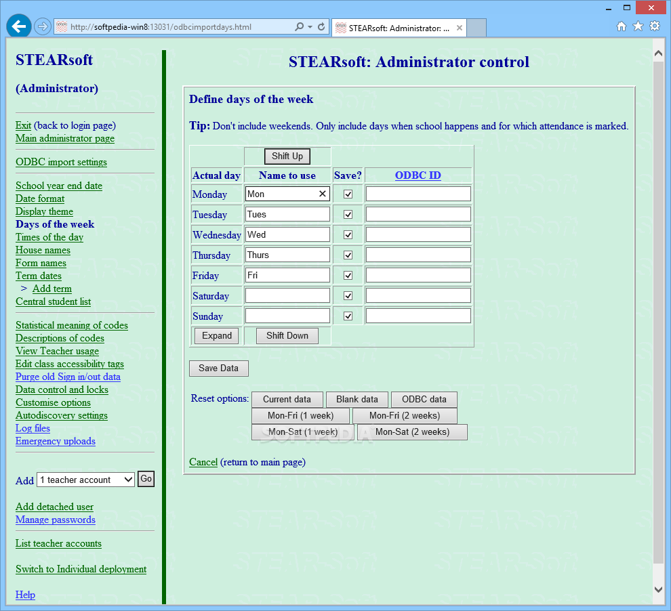
Task: Click the Tuesday name field containing Tues
Action: tap(287, 214)
